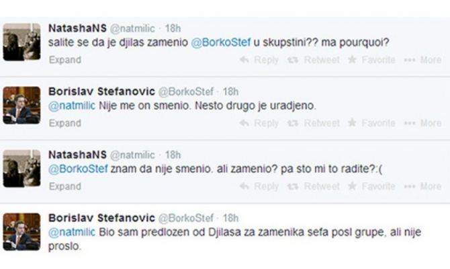Screen dimensions: 450x269
Task: Reply to Borislav's 'Nije me on smenio' tweet
Action: click(259, 123)
